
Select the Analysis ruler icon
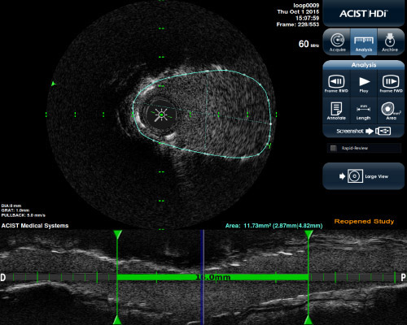[364, 42]
